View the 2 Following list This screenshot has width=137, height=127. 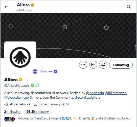(12, 112)
